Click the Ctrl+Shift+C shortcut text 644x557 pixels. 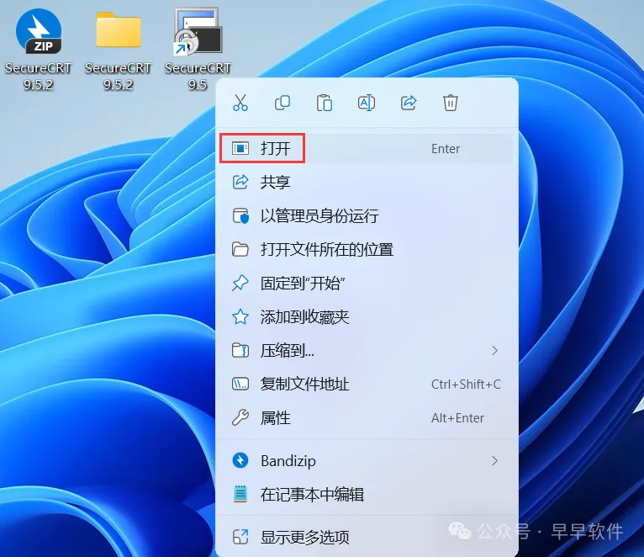tap(466, 385)
